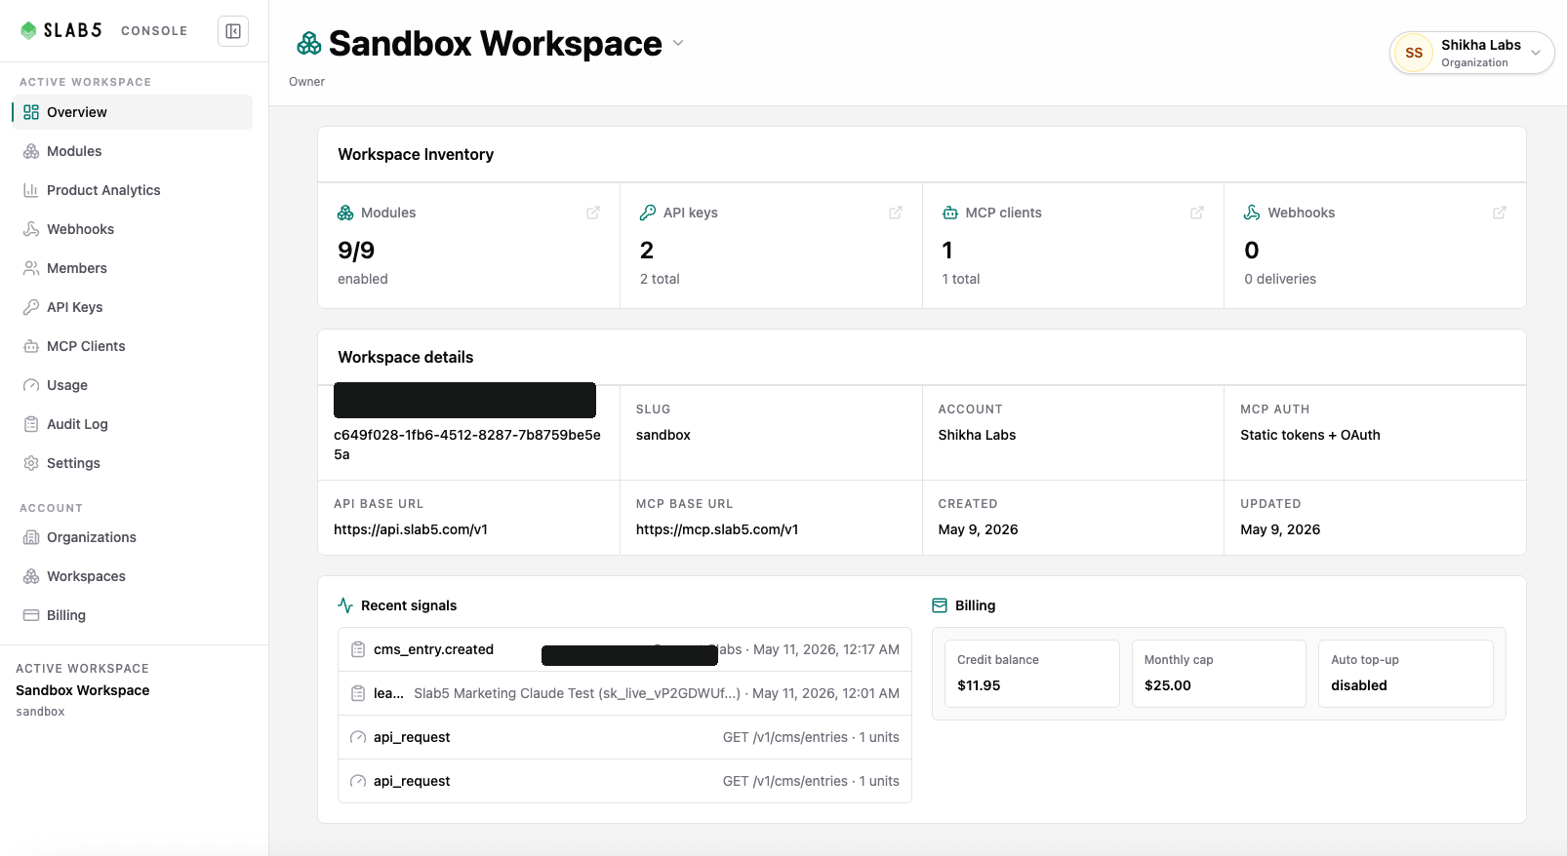1567x856 pixels.
Task: Go to Organizations page
Action: pyautogui.click(x=132, y=537)
